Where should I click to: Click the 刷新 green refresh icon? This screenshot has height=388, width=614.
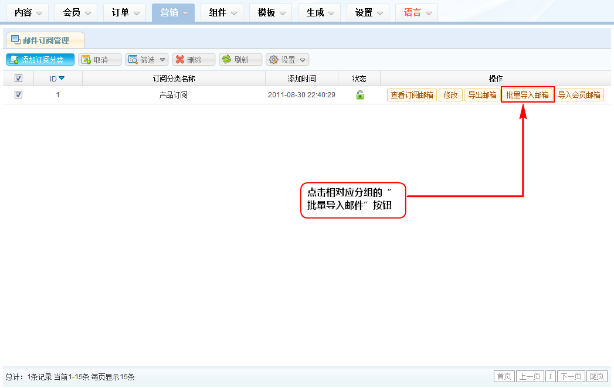tap(226, 60)
